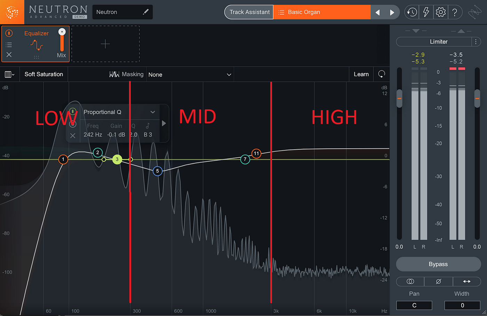Toggle the band solo circle in popup
This screenshot has height=316, width=487.
73,124
